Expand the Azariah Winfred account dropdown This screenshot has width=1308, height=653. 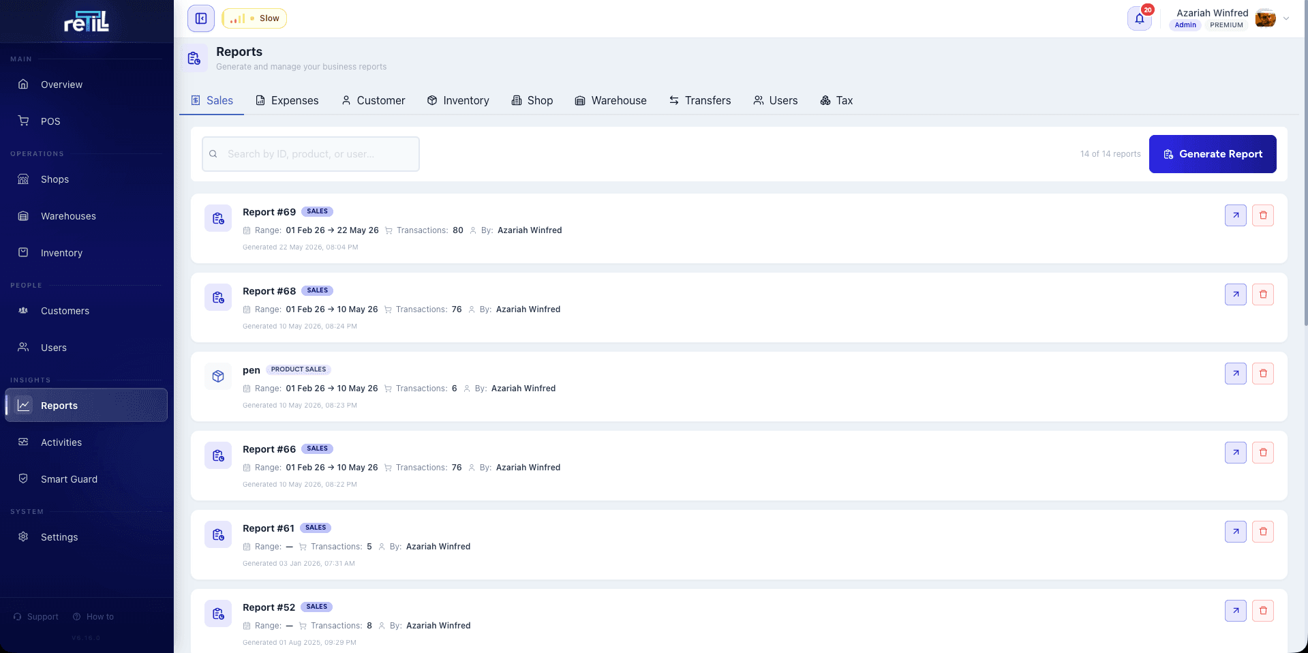[1286, 18]
